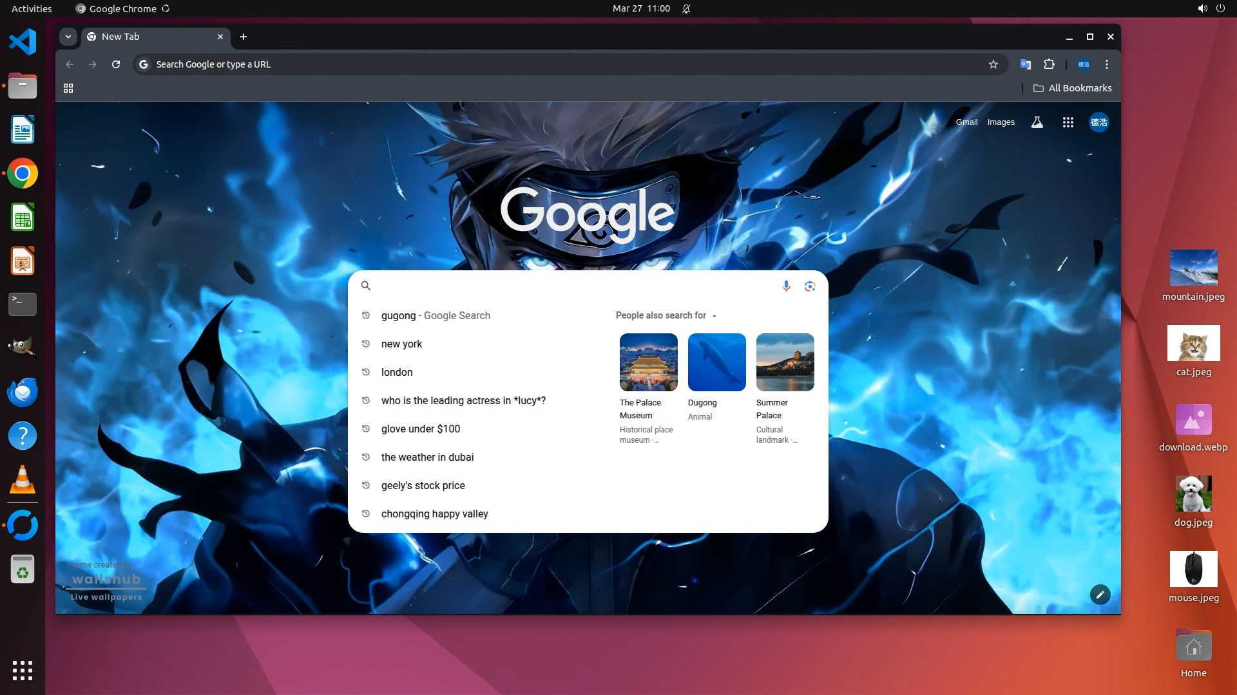Screen dimensions: 1237x695
Task: Open the Google apps grid
Action: coord(1068,122)
